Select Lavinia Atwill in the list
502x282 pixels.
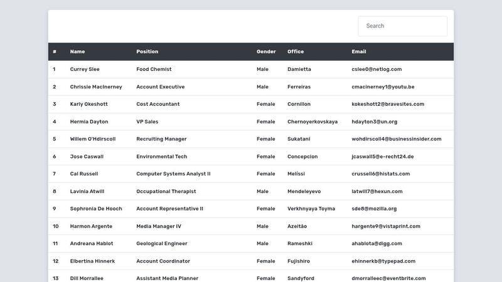point(87,191)
